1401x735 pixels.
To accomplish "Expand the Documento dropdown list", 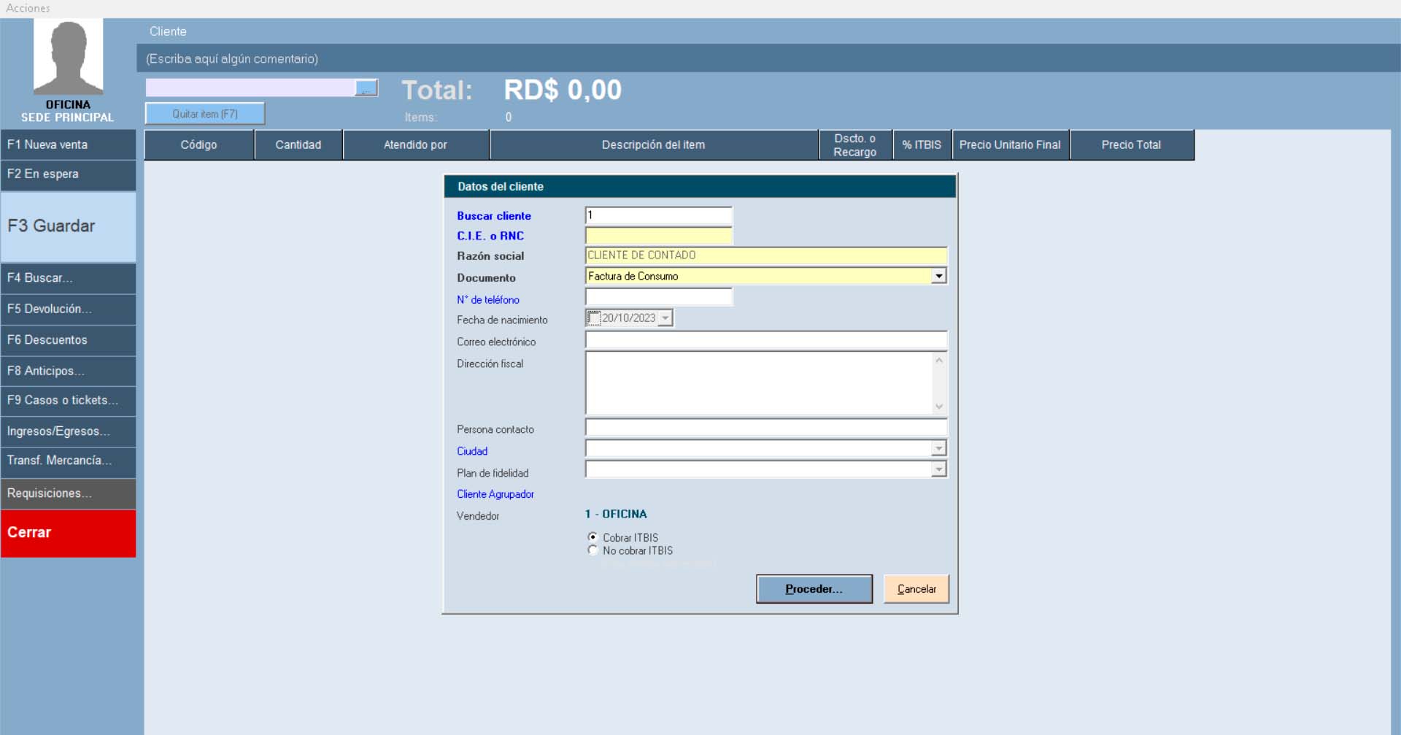I will (x=938, y=276).
